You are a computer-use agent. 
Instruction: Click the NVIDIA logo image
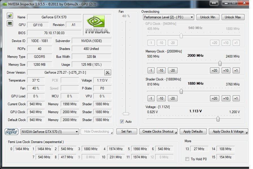pyautogui.click(x=97, y=25)
